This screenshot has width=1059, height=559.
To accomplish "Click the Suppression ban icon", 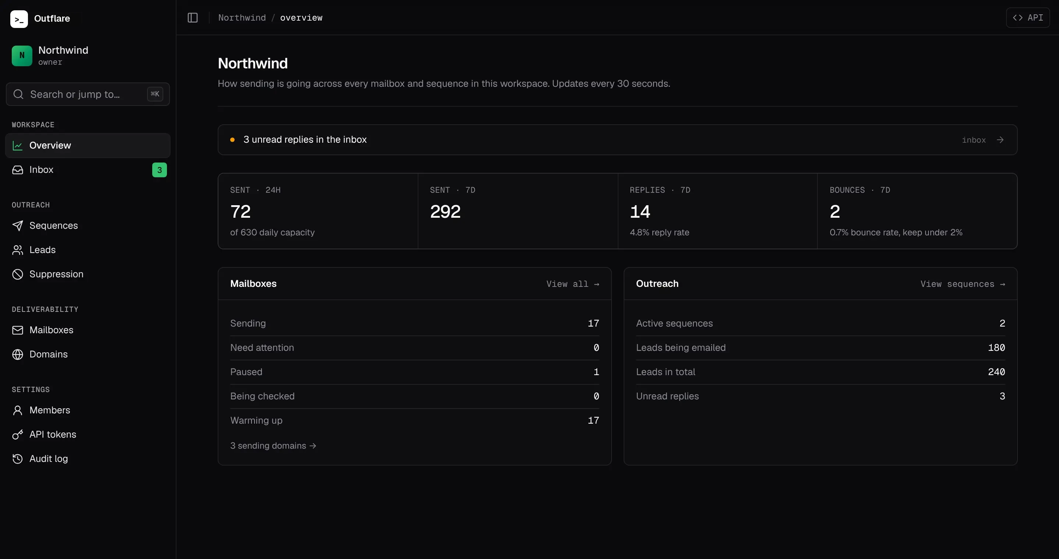I will (18, 274).
